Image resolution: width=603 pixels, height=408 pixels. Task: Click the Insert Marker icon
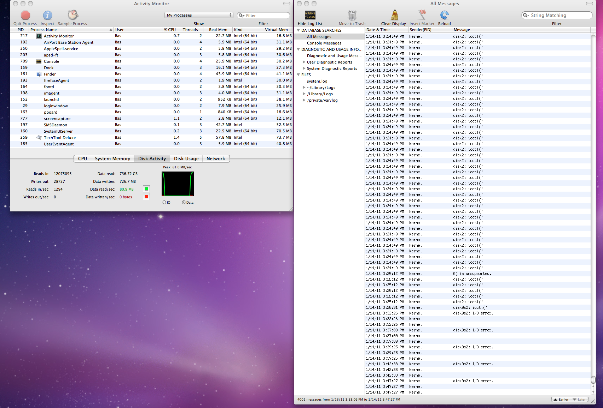coord(422,15)
